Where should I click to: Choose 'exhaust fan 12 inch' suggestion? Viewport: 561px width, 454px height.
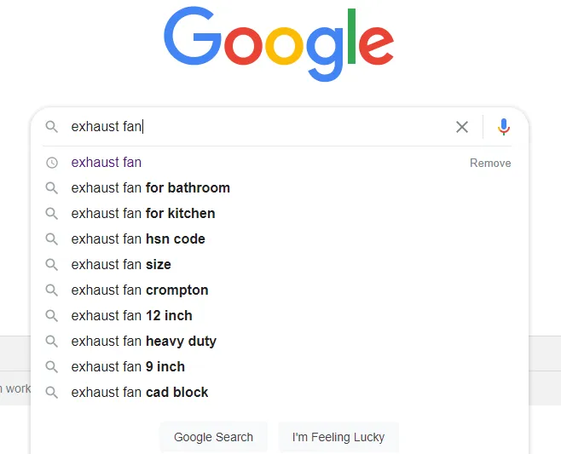click(x=132, y=316)
